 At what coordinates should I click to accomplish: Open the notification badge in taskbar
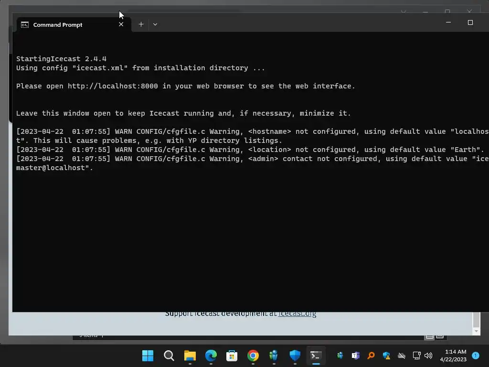tap(476, 356)
